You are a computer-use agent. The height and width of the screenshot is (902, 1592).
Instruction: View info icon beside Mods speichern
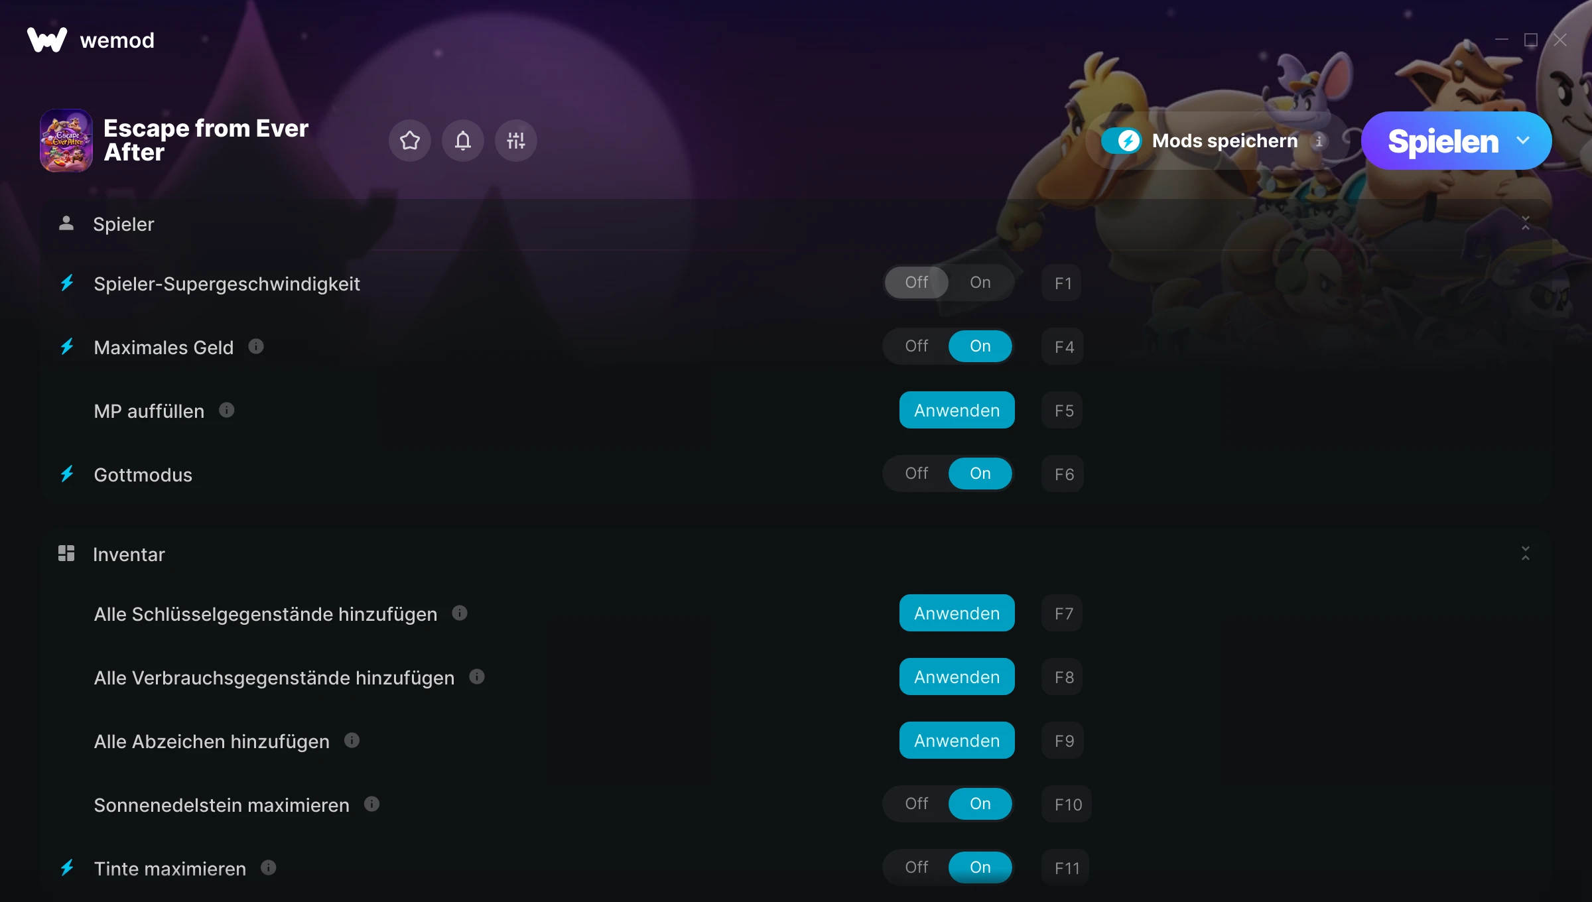(x=1319, y=141)
